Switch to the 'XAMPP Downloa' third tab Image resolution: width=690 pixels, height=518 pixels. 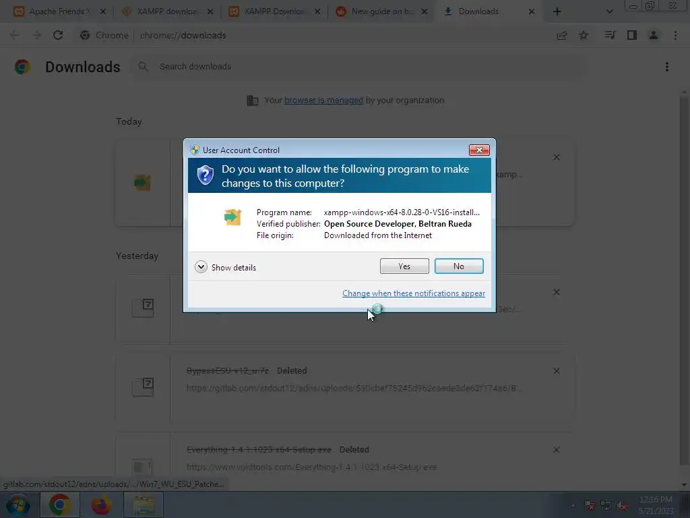(x=274, y=11)
